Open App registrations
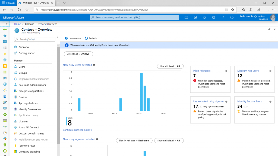 pos(28,103)
